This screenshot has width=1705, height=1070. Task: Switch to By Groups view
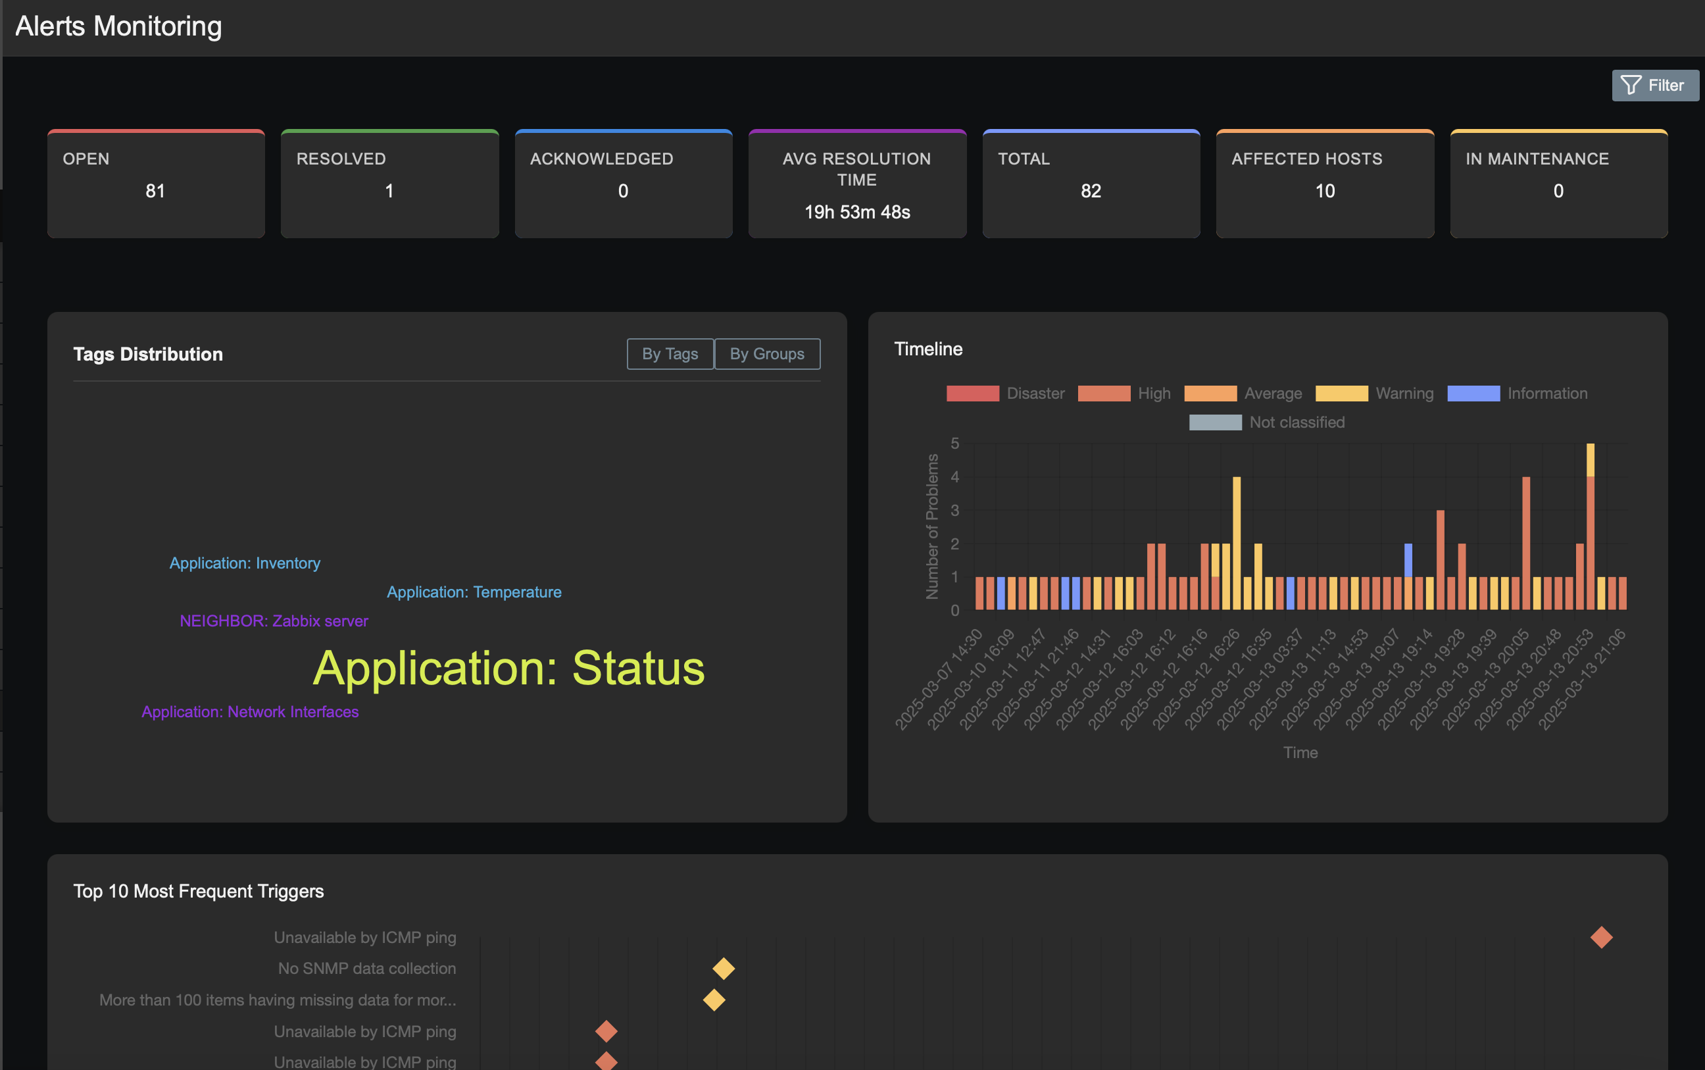766,354
